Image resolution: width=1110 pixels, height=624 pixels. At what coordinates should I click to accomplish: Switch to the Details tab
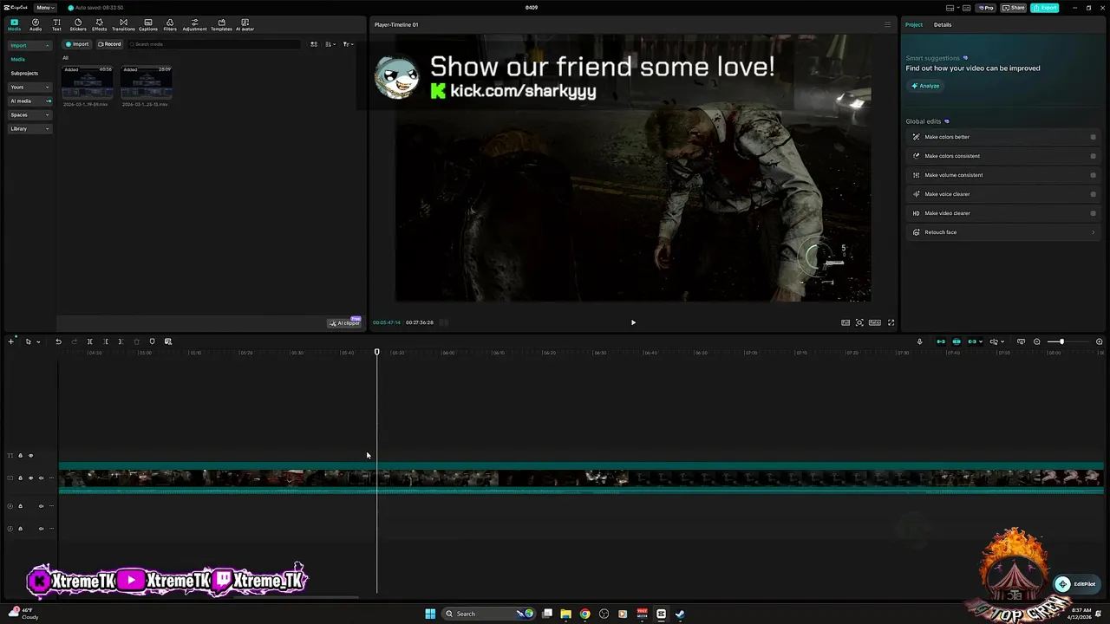(x=943, y=24)
